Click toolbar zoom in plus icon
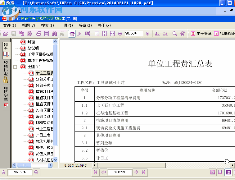 point(148,34)
